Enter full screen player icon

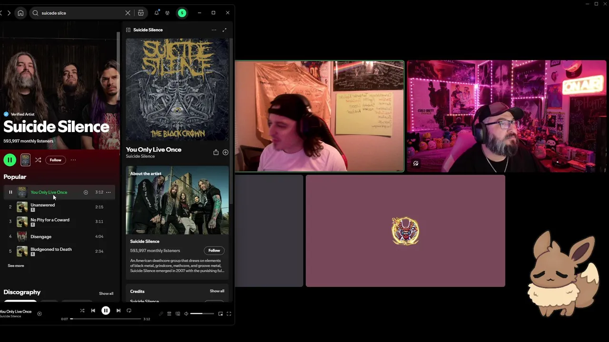pos(229,313)
